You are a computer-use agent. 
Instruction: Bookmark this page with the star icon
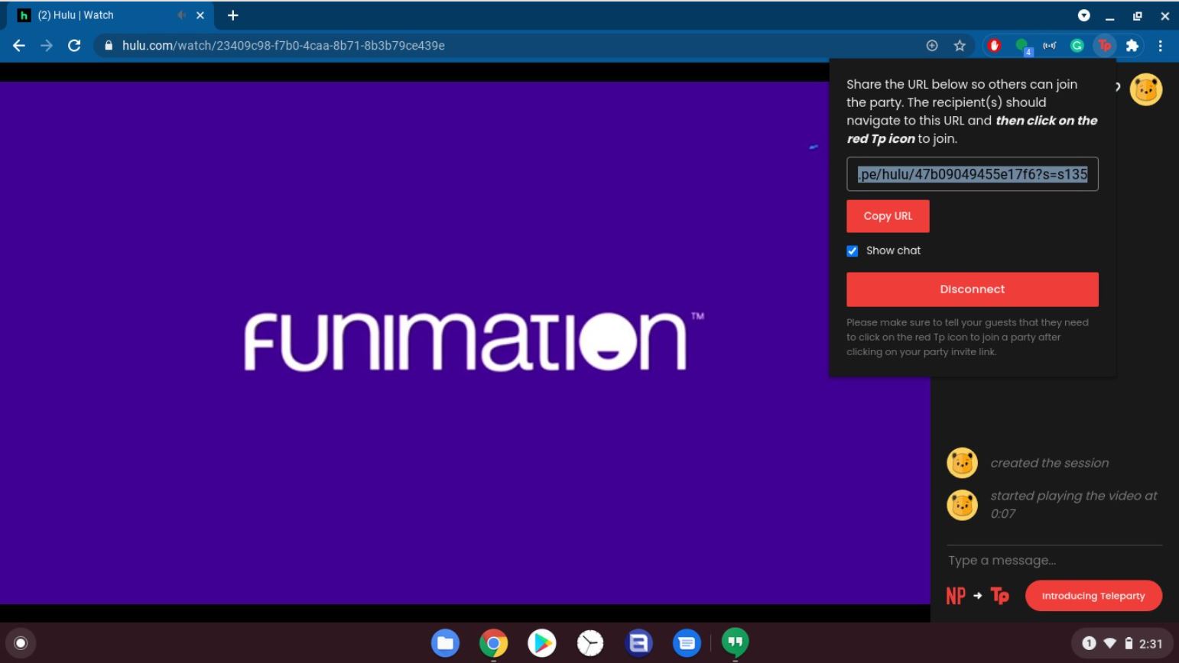pyautogui.click(x=960, y=46)
